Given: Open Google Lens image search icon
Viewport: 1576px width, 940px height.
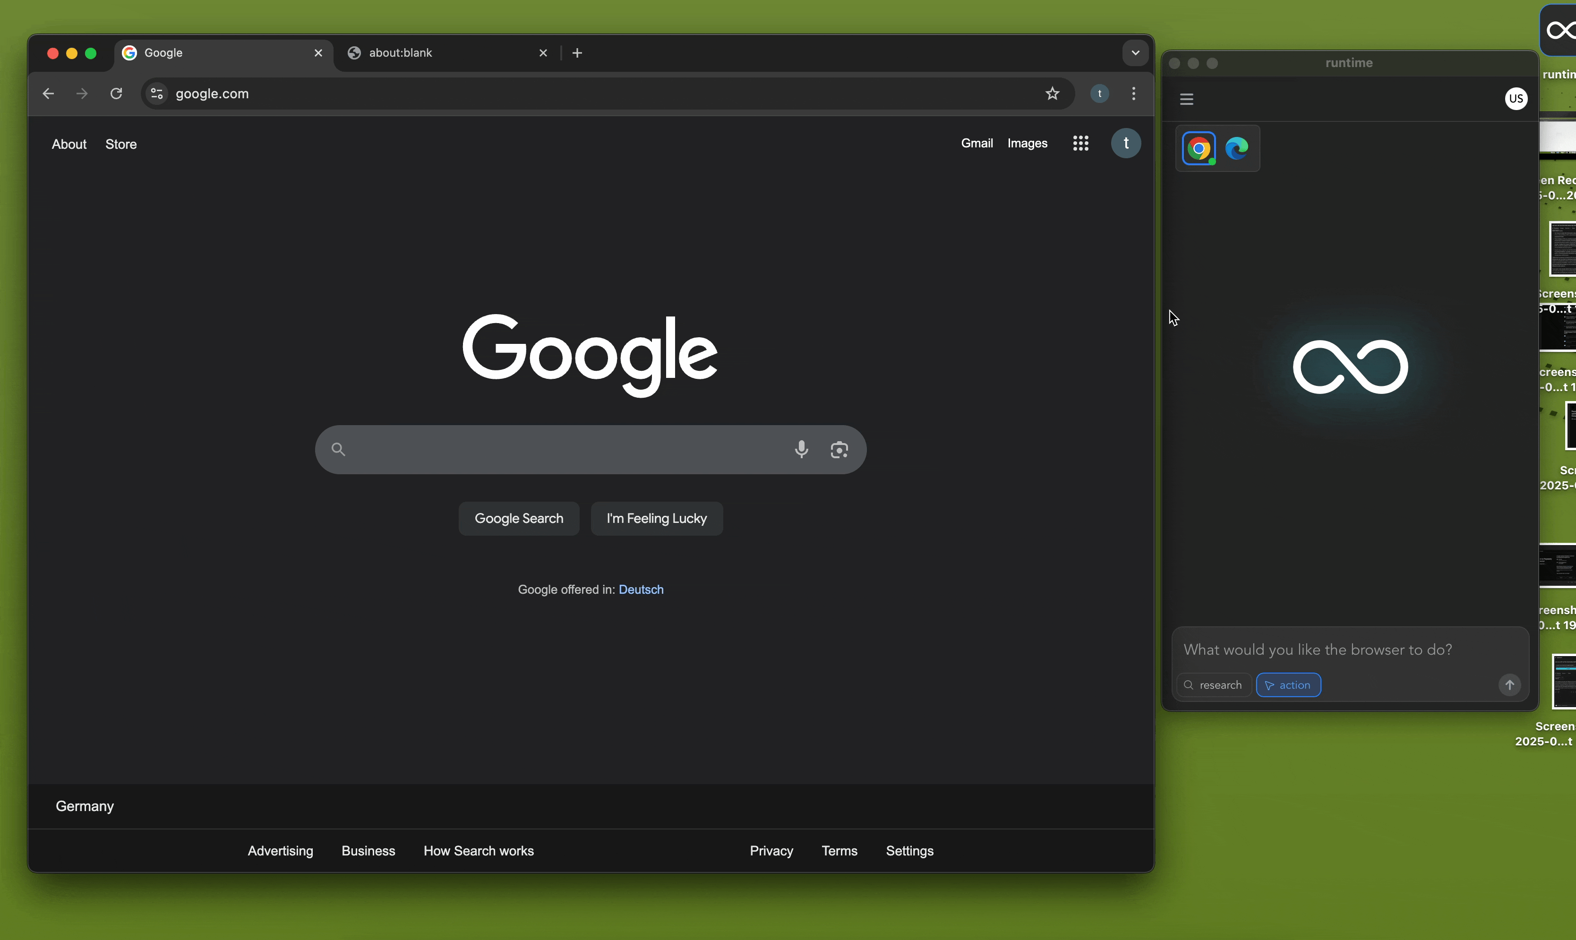Looking at the screenshot, I should pos(839,450).
